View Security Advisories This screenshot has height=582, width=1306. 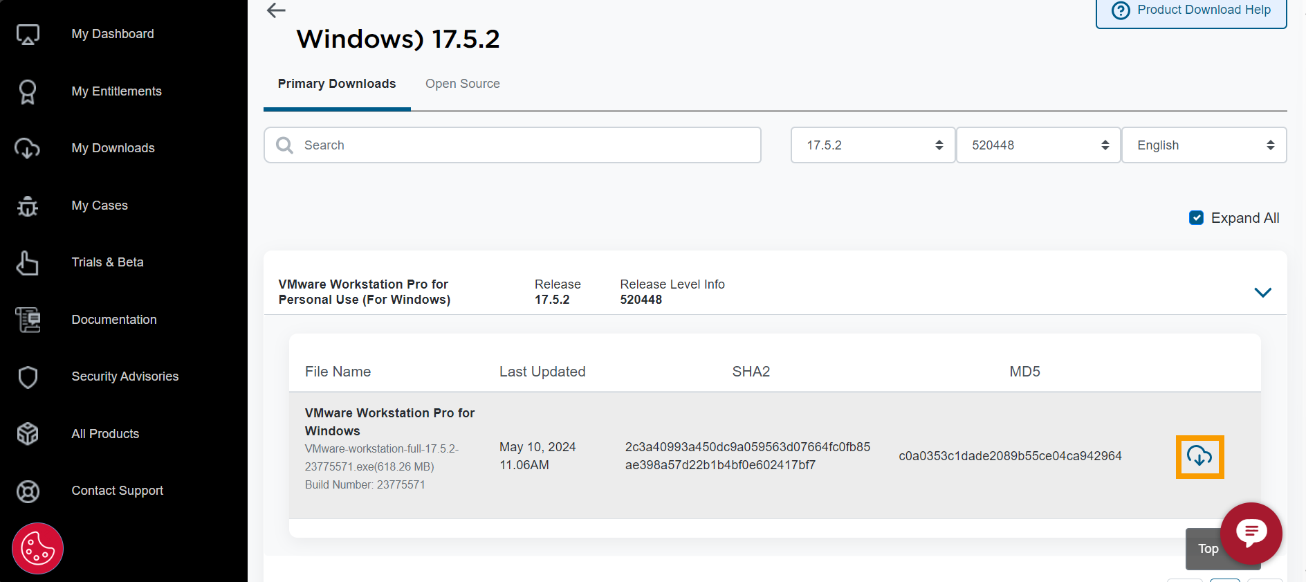pos(125,376)
